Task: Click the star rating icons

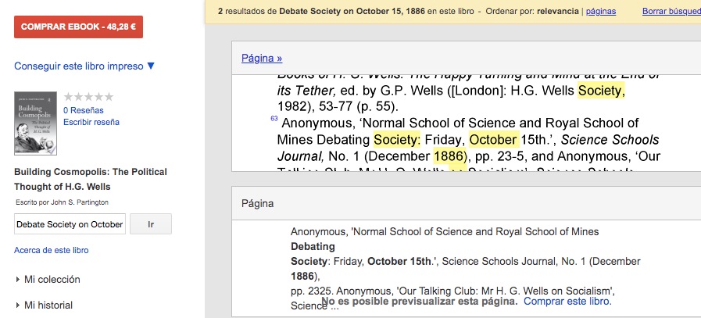Action: (x=88, y=97)
